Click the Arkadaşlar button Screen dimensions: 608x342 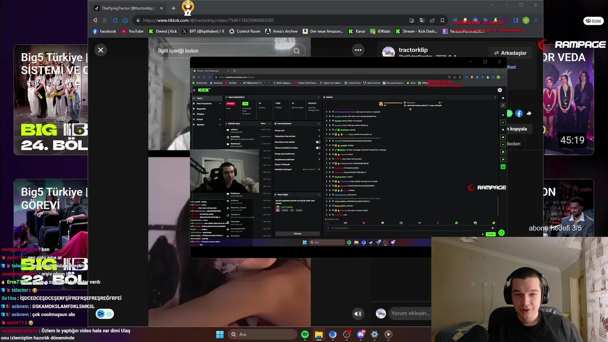coord(510,53)
